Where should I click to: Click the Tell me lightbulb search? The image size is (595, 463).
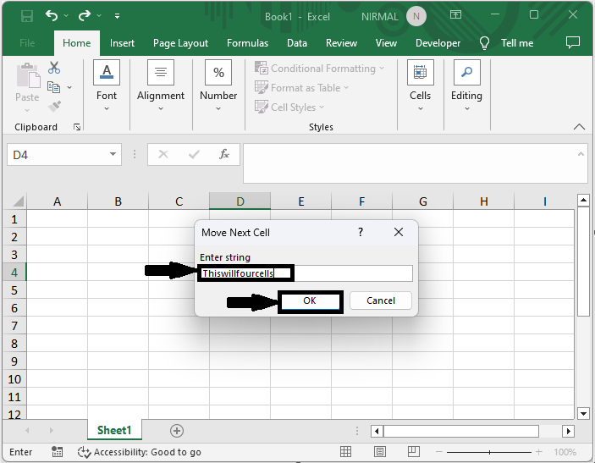point(485,43)
